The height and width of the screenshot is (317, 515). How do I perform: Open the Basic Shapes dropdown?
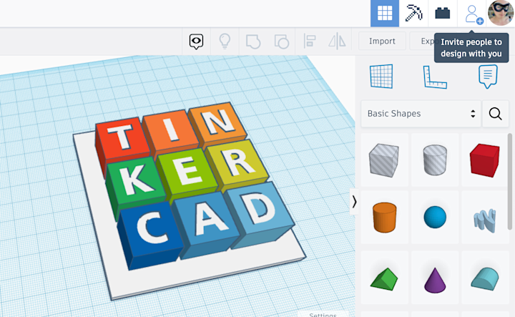coord(421,114)
